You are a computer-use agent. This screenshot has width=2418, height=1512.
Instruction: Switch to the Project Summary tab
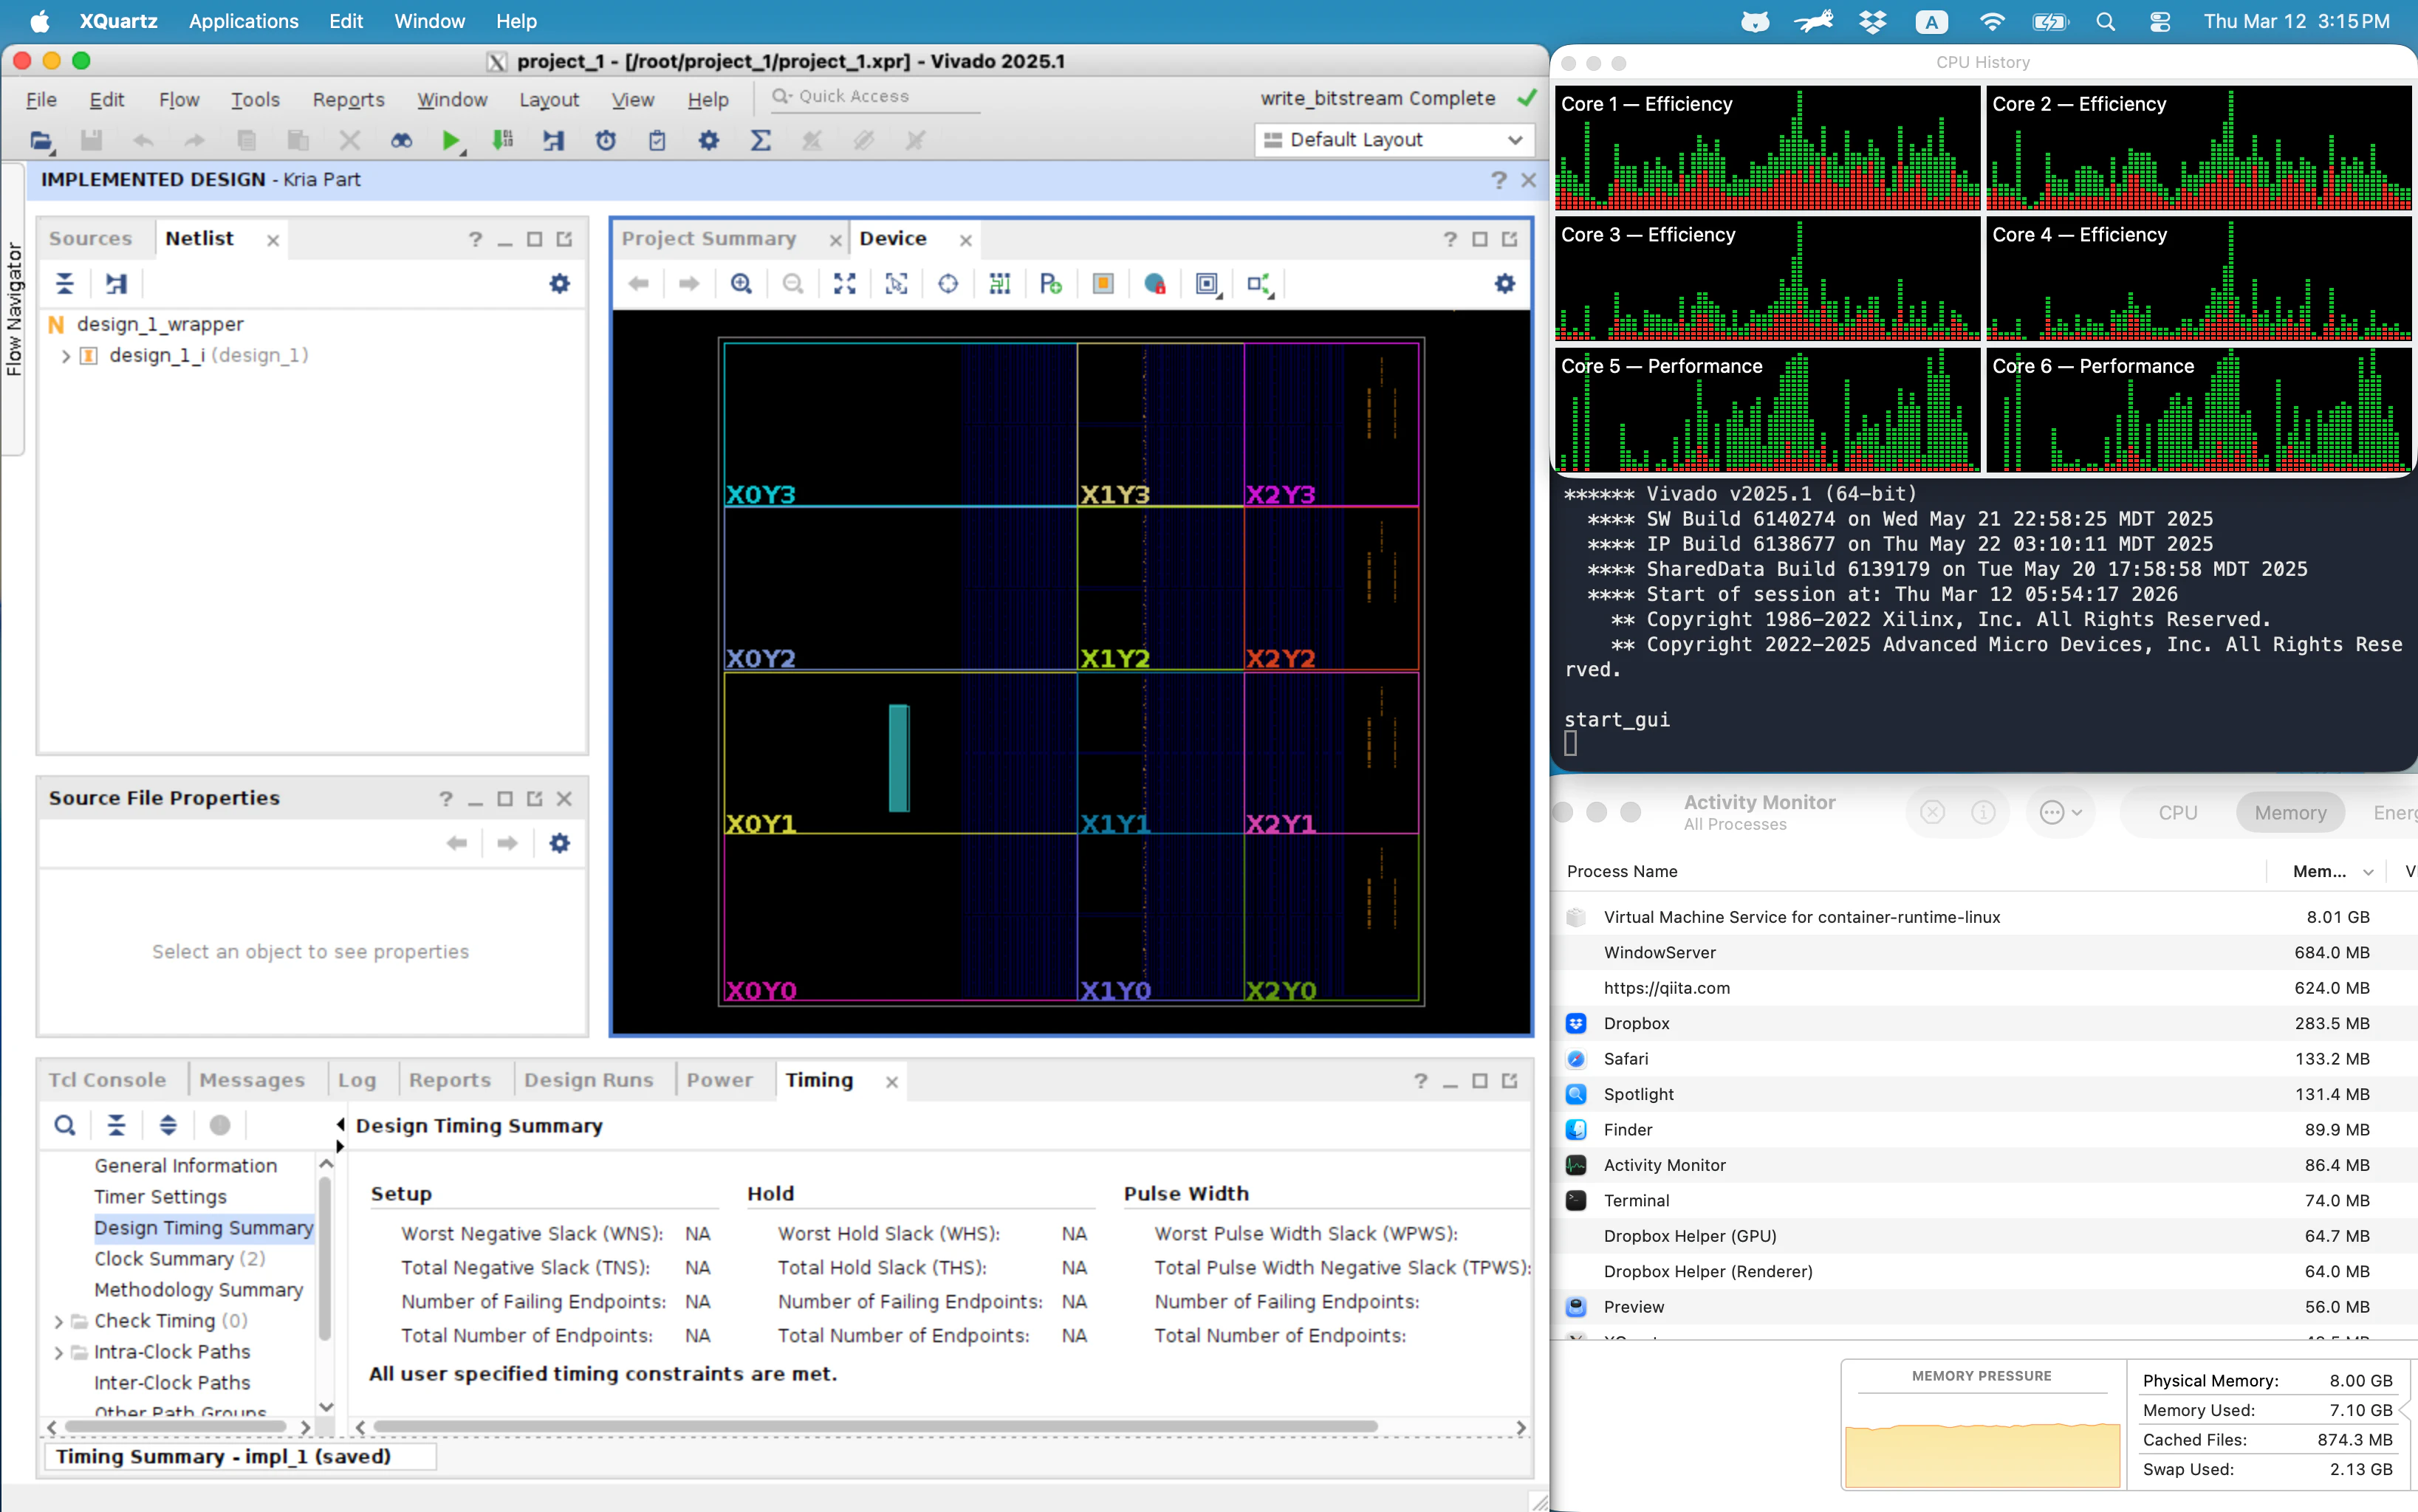[709, 238]
